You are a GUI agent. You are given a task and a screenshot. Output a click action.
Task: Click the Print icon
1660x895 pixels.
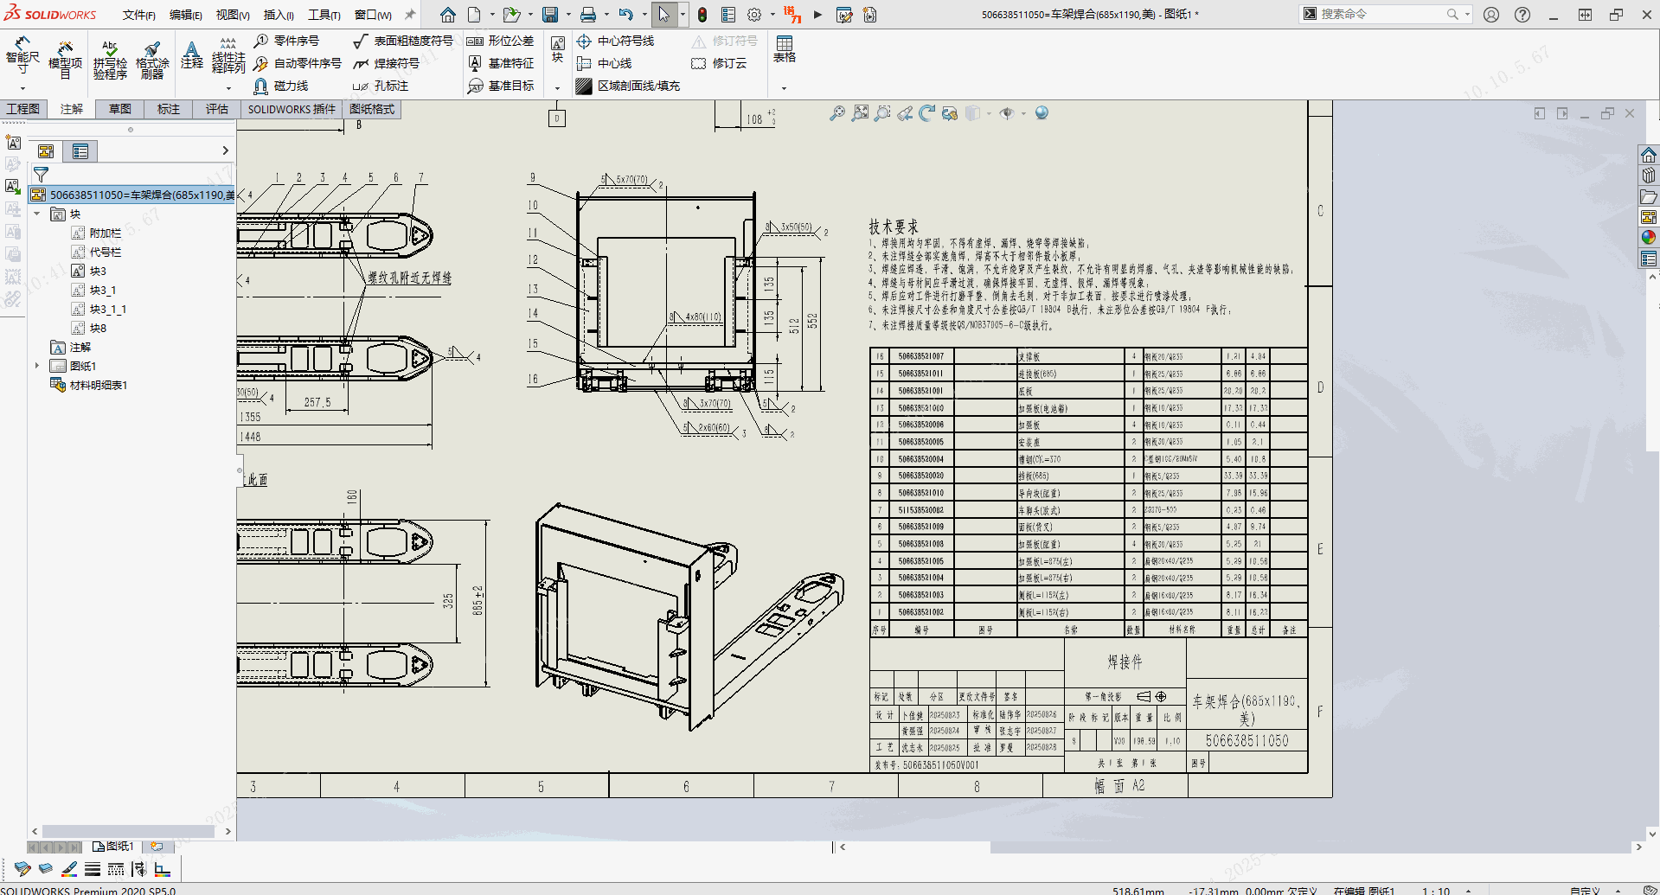[588, 15]
